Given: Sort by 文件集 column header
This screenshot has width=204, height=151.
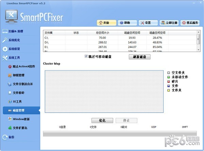Looking at the screenshot, I should coord(54,33).
